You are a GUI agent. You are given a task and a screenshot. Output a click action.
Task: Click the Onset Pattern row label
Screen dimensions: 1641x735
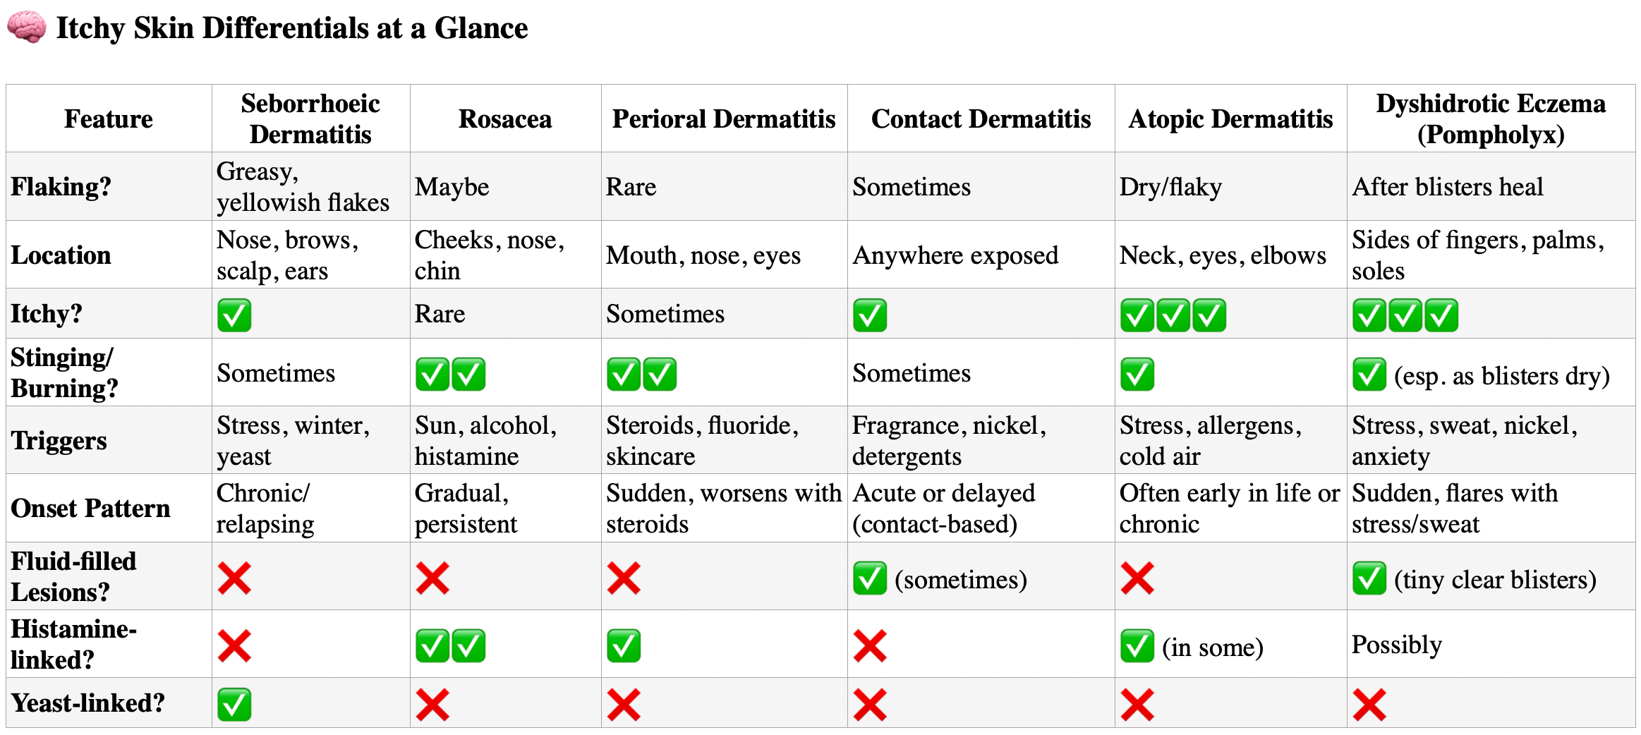coord(91,508)
